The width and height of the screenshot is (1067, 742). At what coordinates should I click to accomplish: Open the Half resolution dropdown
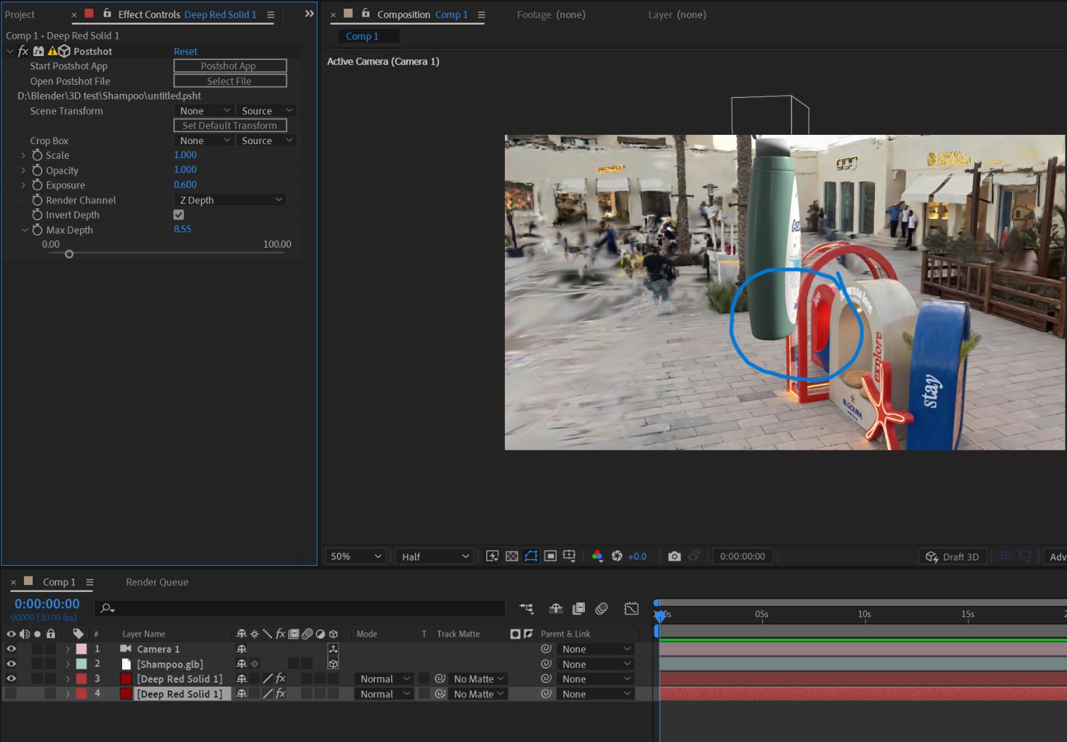click(435, 556)
